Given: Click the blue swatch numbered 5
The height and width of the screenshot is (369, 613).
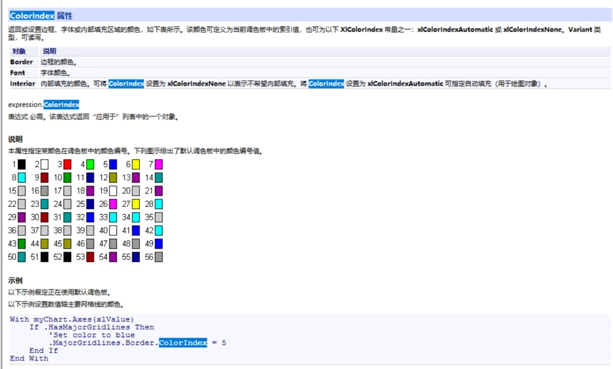Looking at the screenshot, I should pyautogui.click(x=113, y=164).
